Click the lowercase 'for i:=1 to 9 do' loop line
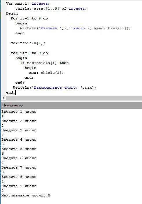The height and width of the screenshot is (204, 142). (29, 53)
